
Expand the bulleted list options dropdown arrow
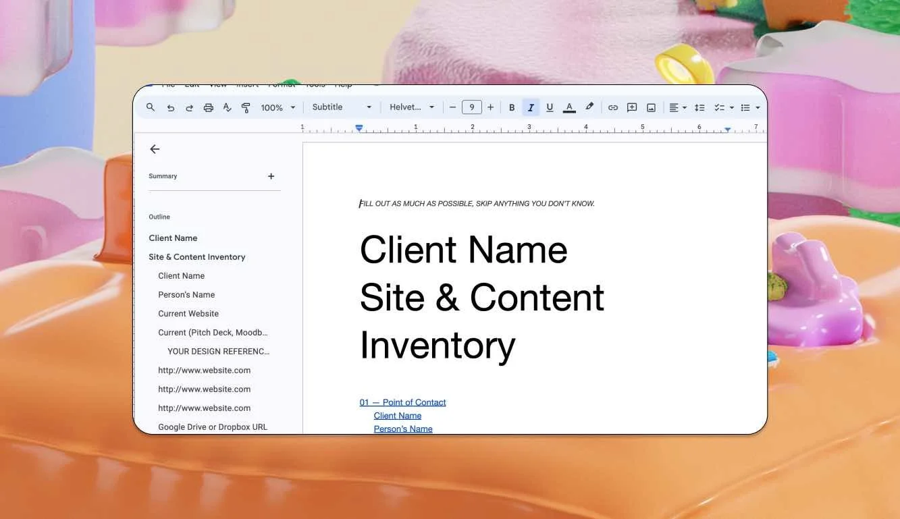[758, 107]
